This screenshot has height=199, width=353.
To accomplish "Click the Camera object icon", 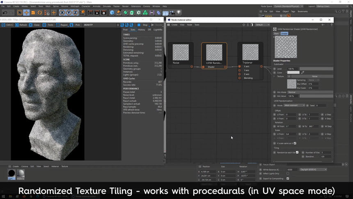I will click(172, 13).
